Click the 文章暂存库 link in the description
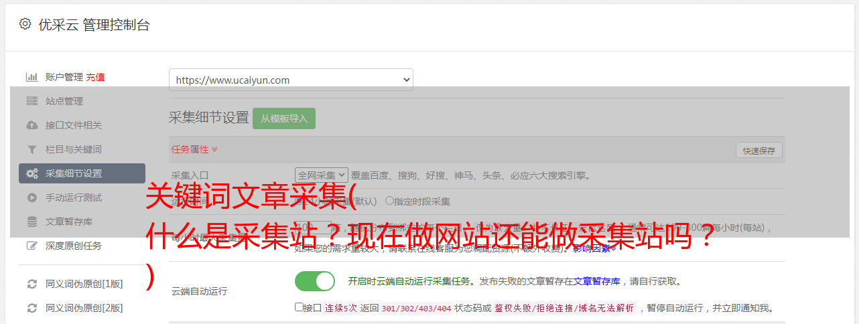This screenshot has width=859, height=324. pyautogui.click(x=597, y=281)
